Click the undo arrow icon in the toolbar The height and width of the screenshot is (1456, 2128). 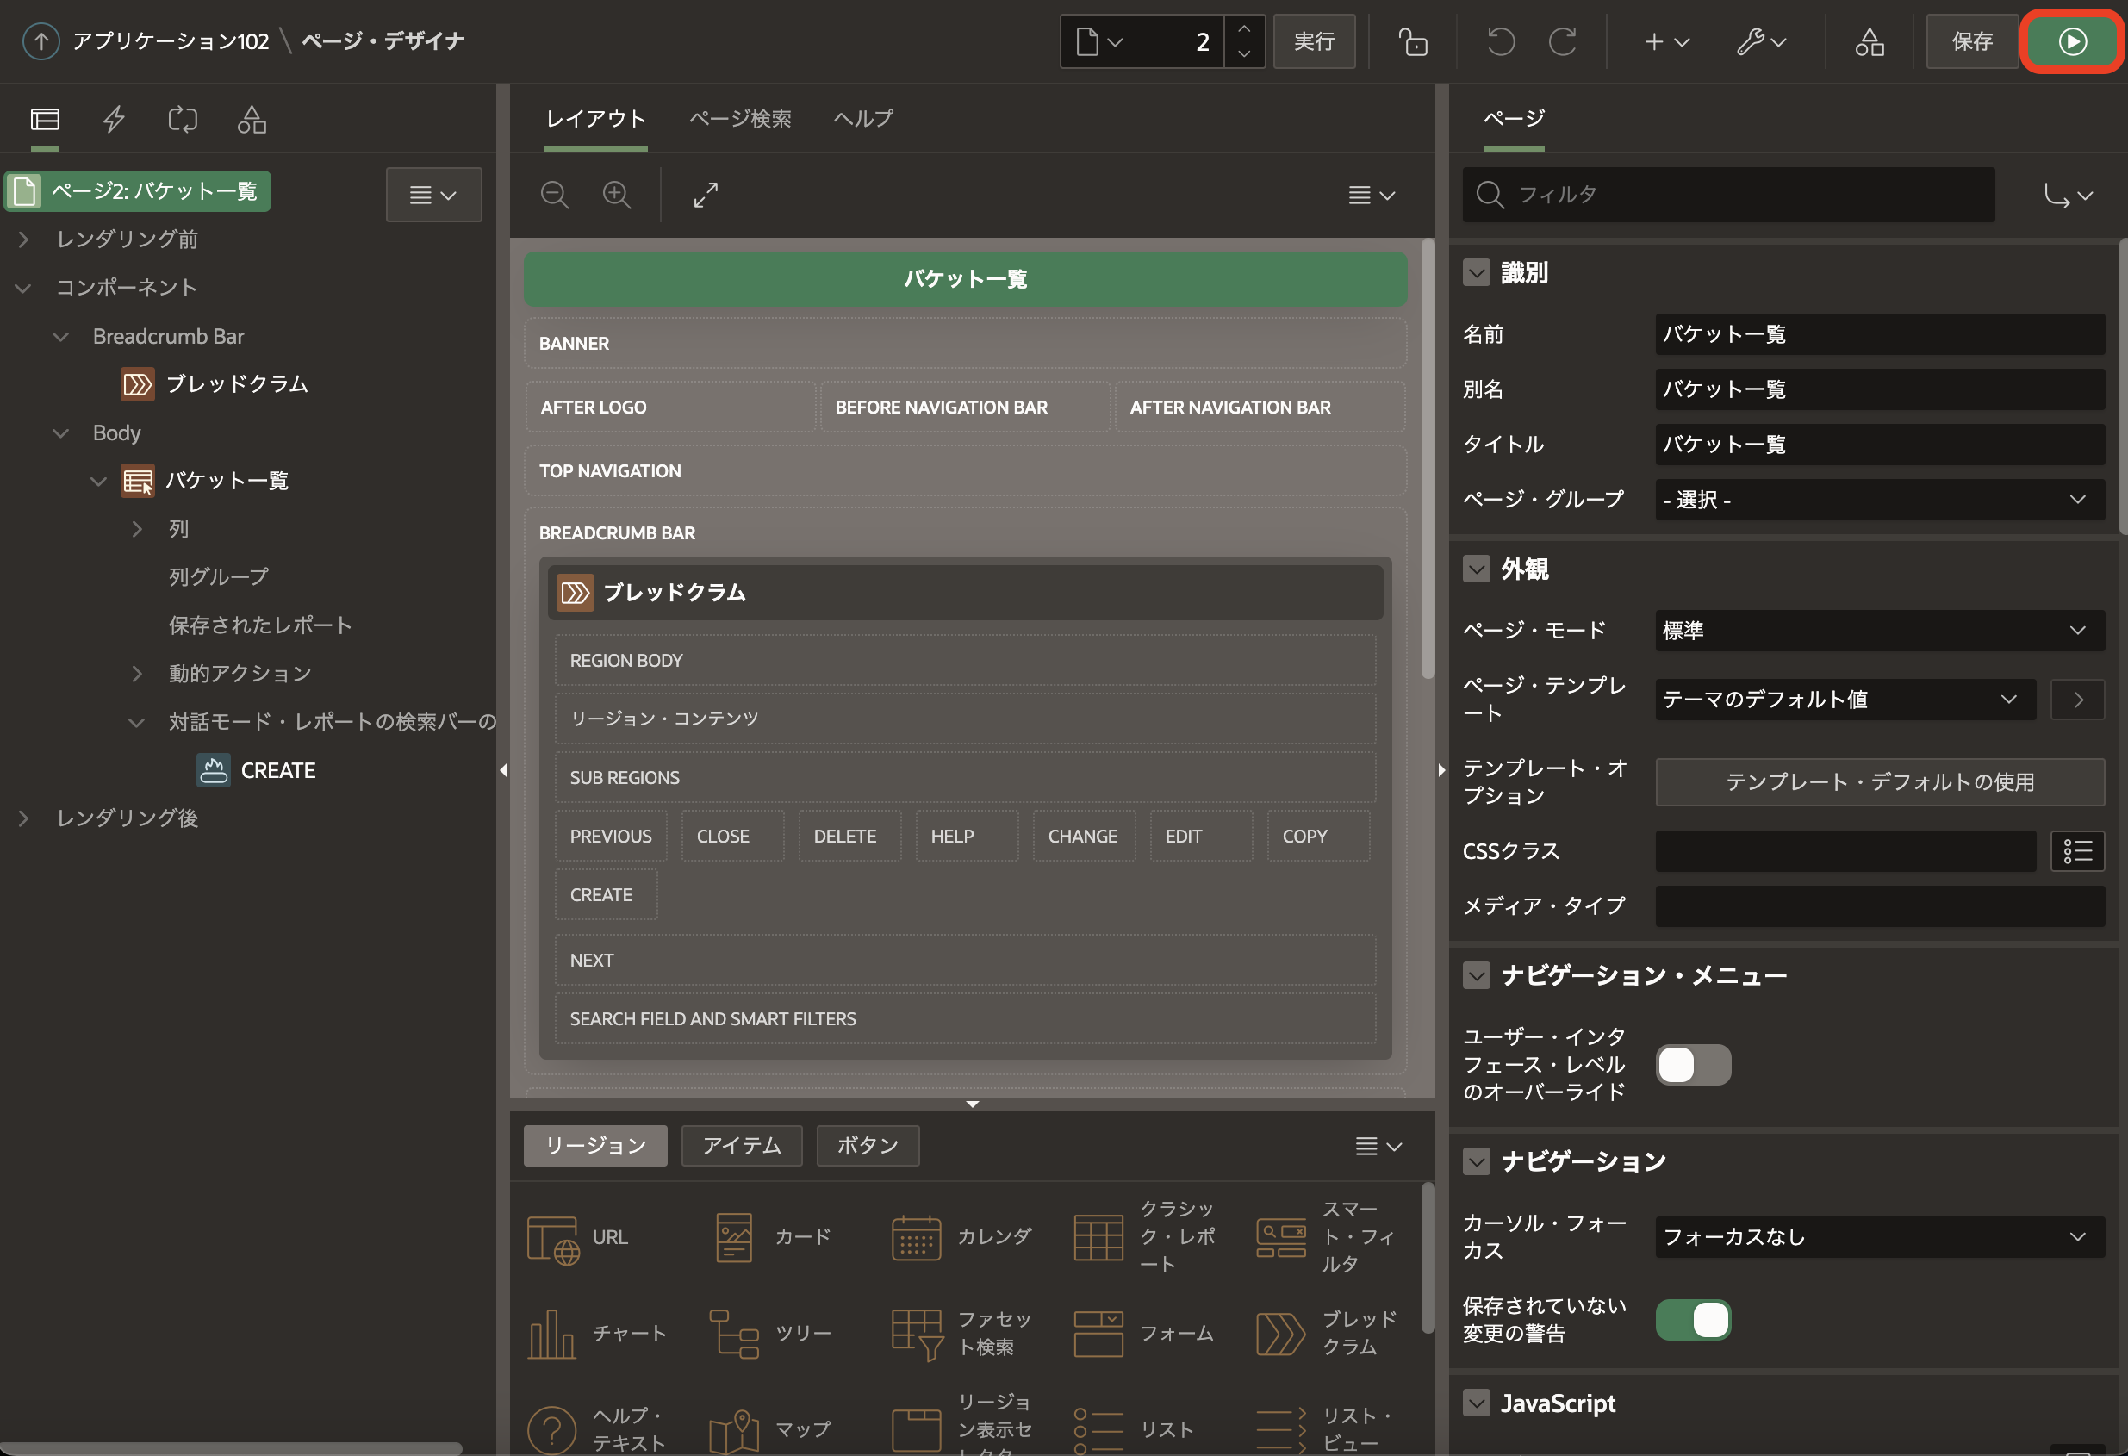pyautogui.click(x=1501, y=42)
